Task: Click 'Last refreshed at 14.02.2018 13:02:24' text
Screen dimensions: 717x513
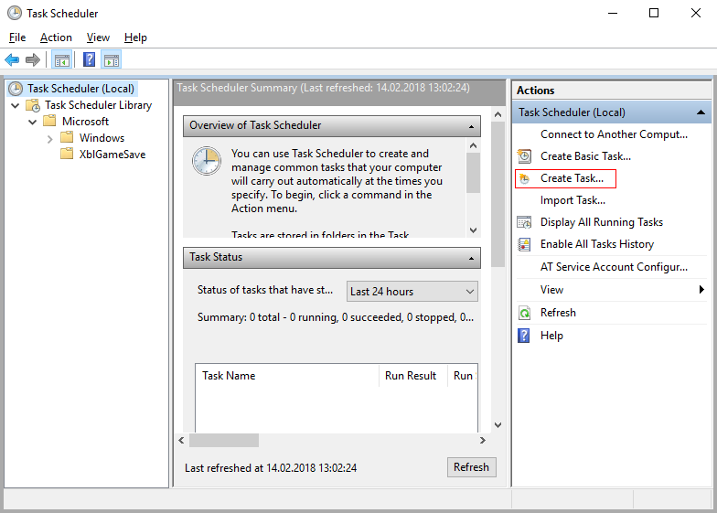Action: tap(271, 468)
